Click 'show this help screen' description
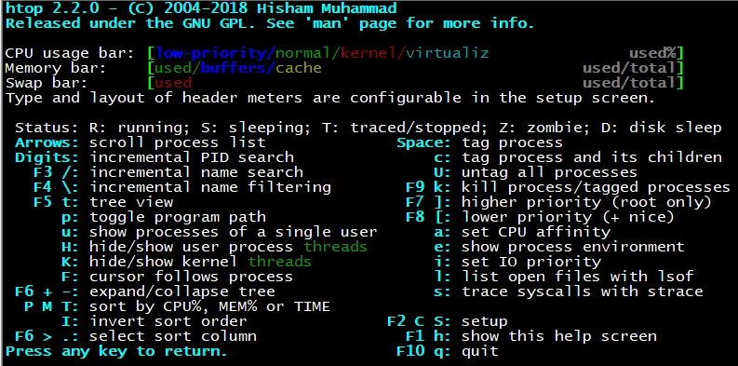Image resolution: width=738 pixels, height=366 pixels. 558,336
